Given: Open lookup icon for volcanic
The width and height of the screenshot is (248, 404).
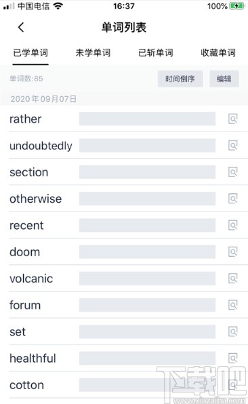Looking at the screenshot, I should [x=233, y=279].
